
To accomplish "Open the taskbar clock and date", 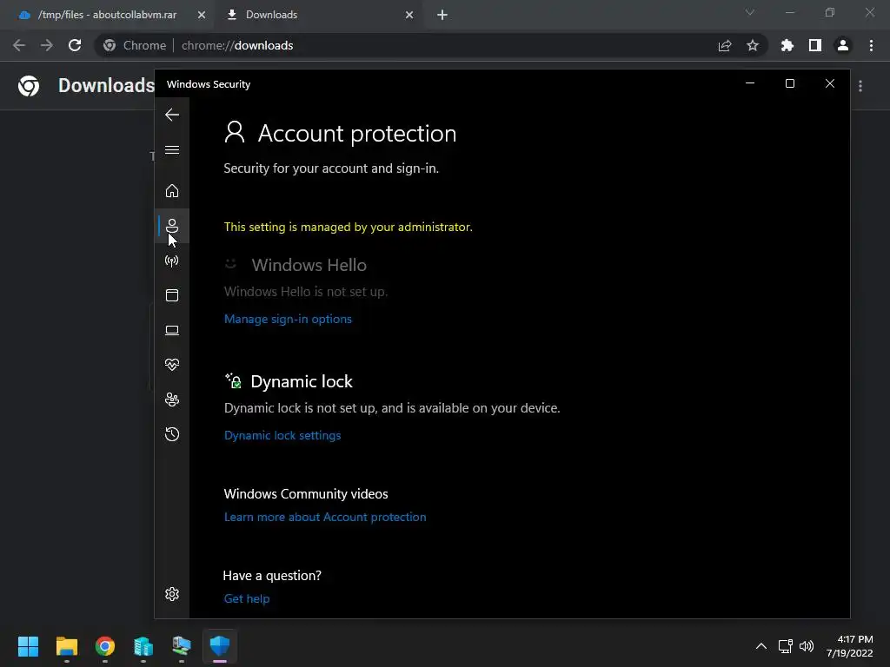I will 850,646.
